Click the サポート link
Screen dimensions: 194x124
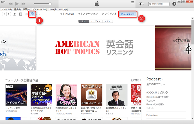coord(150,108)
